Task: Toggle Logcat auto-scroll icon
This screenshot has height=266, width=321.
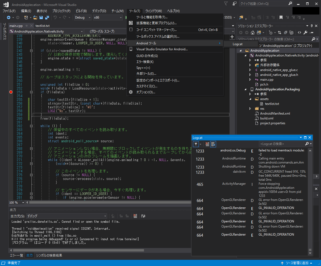Action: click(x=213, y=144)
